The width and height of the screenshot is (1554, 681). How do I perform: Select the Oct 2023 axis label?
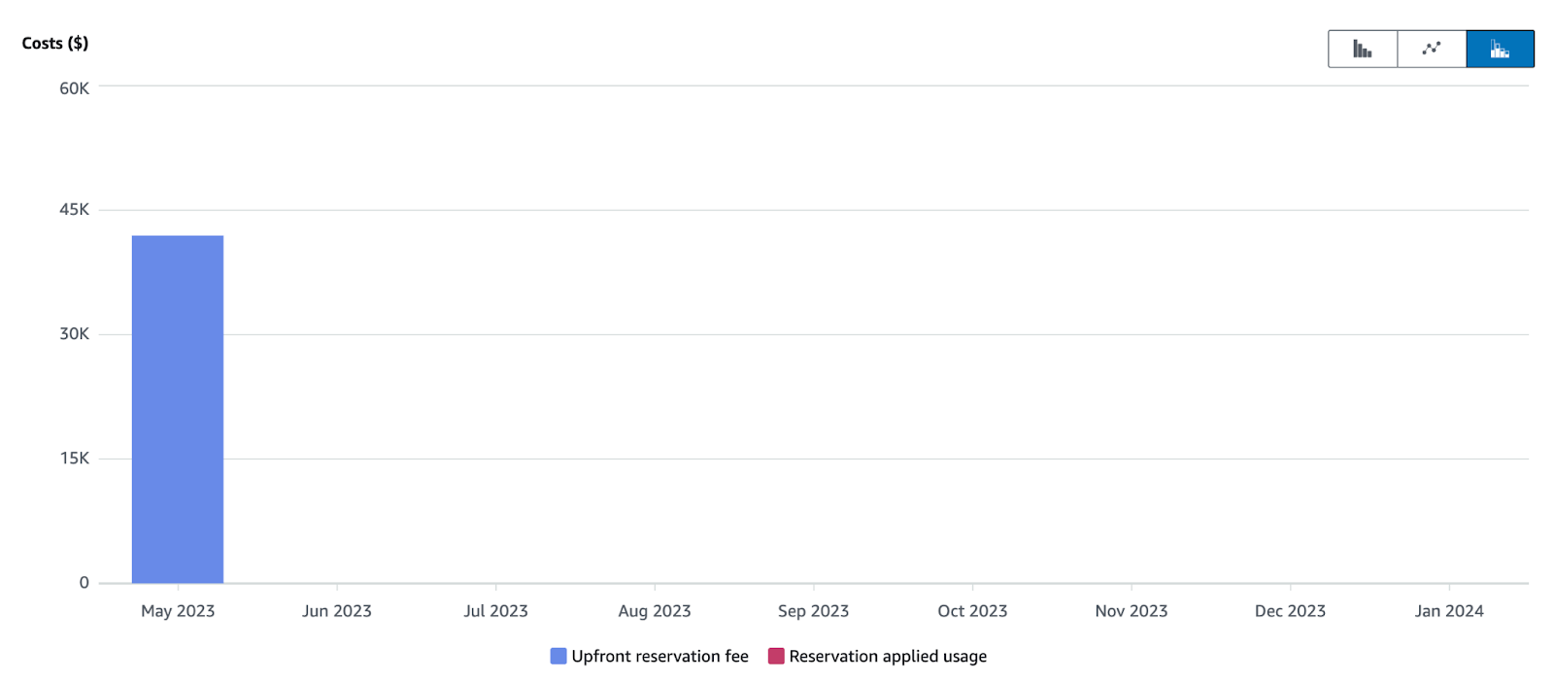coord(972,611)
